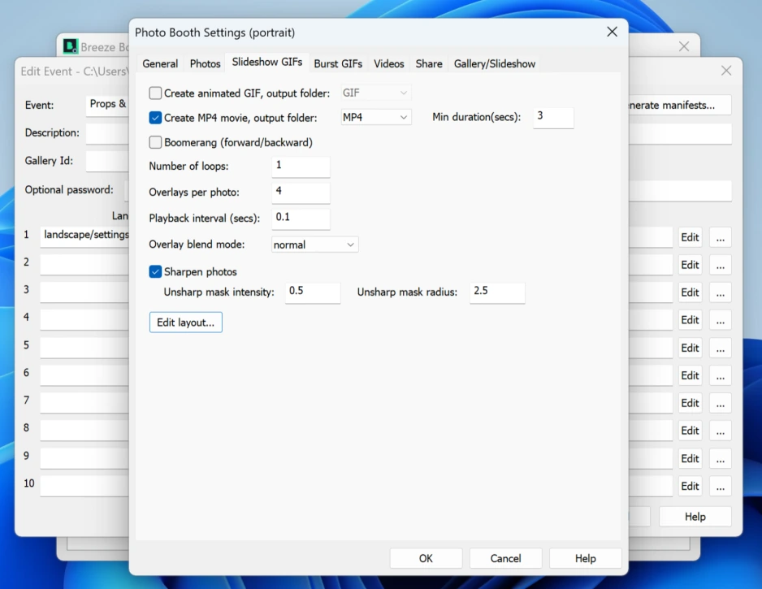The image size is (762, 589).
Task: Click Edit button for row 2
Action: point(690,265)
